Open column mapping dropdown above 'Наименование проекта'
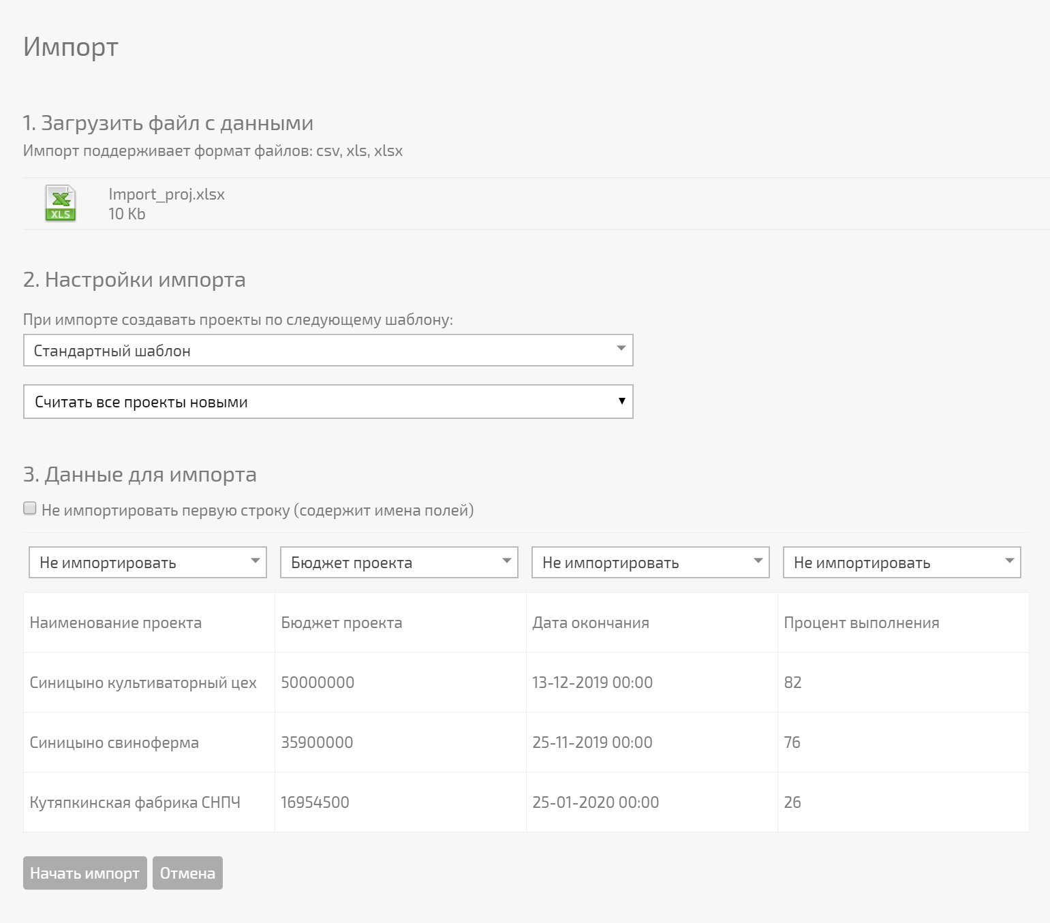The image size is (1050, 923). pyautogui.click(x=148, y=563)
